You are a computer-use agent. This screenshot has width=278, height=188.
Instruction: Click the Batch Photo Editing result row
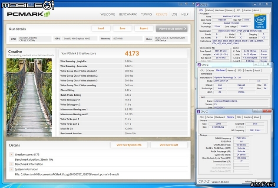pyautogui.click(x=123, y=95)
